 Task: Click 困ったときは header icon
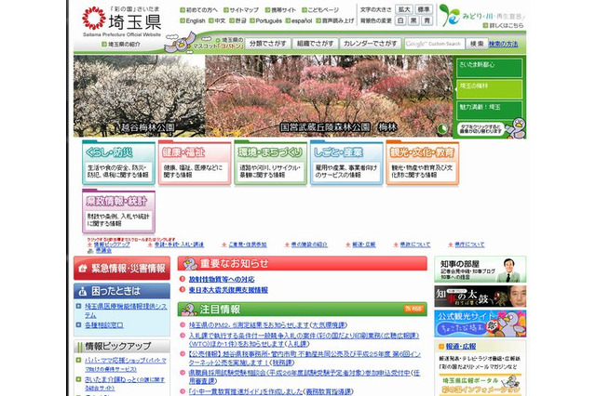pyautogui.click(x=83, y=291)
